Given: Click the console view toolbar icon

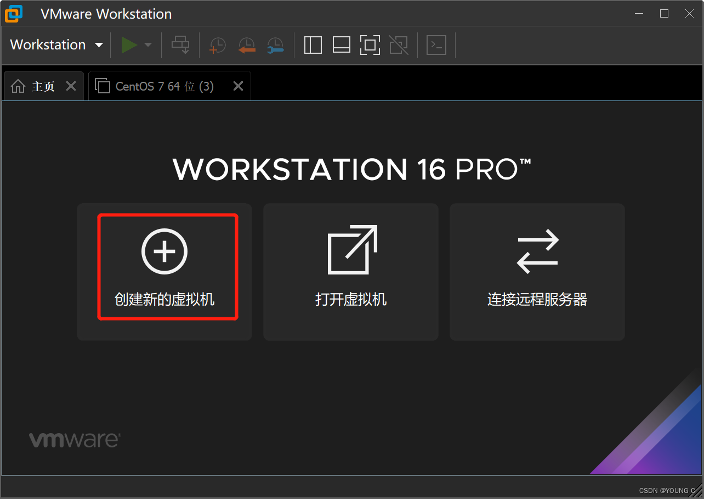Looking at the screenshot, I should [436, 45].
